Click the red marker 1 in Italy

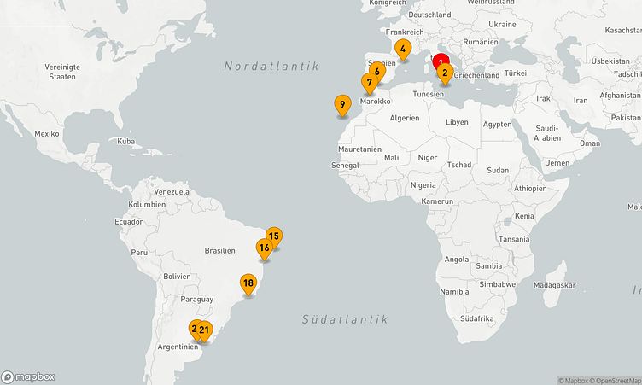441,60
